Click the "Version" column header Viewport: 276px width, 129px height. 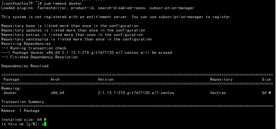click(x=106, y=79)
